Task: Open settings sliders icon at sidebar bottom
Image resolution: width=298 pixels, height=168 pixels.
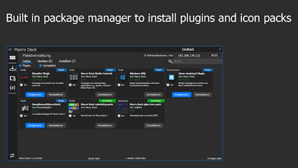Action: click(x=12, y=155)
